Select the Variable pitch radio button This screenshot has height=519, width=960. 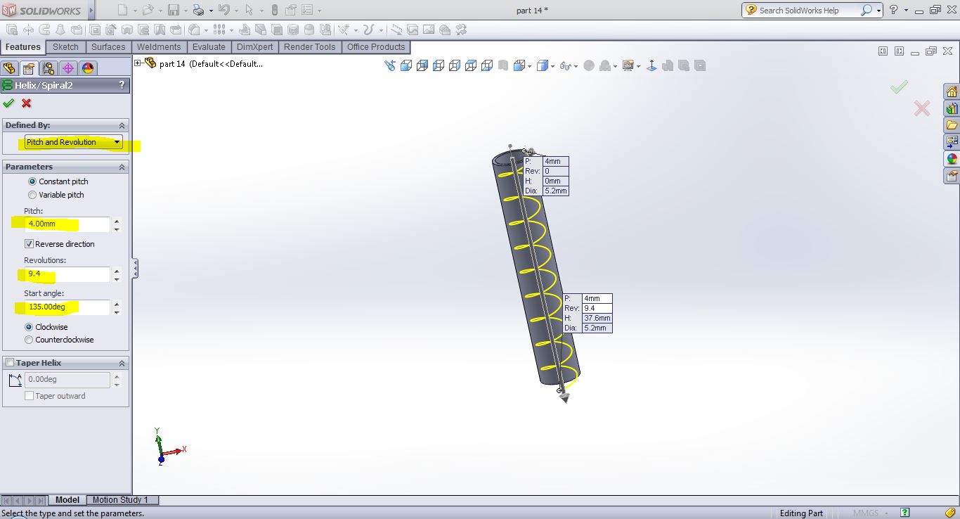tap(32, 195)
